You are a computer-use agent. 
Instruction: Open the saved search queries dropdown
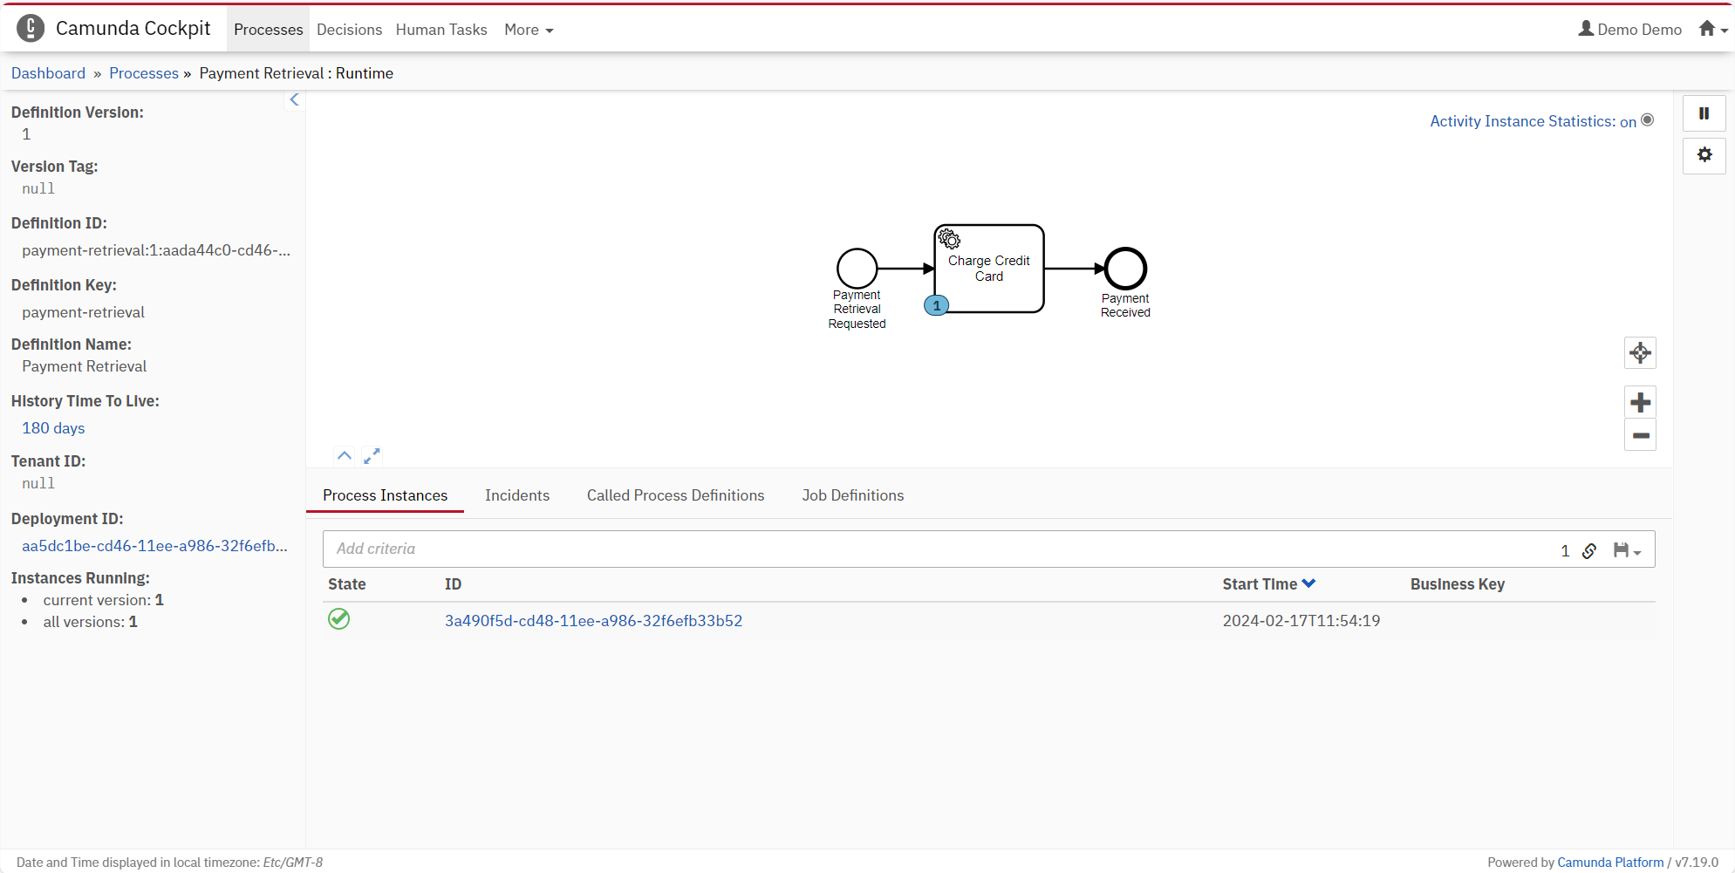[1627, 550]
